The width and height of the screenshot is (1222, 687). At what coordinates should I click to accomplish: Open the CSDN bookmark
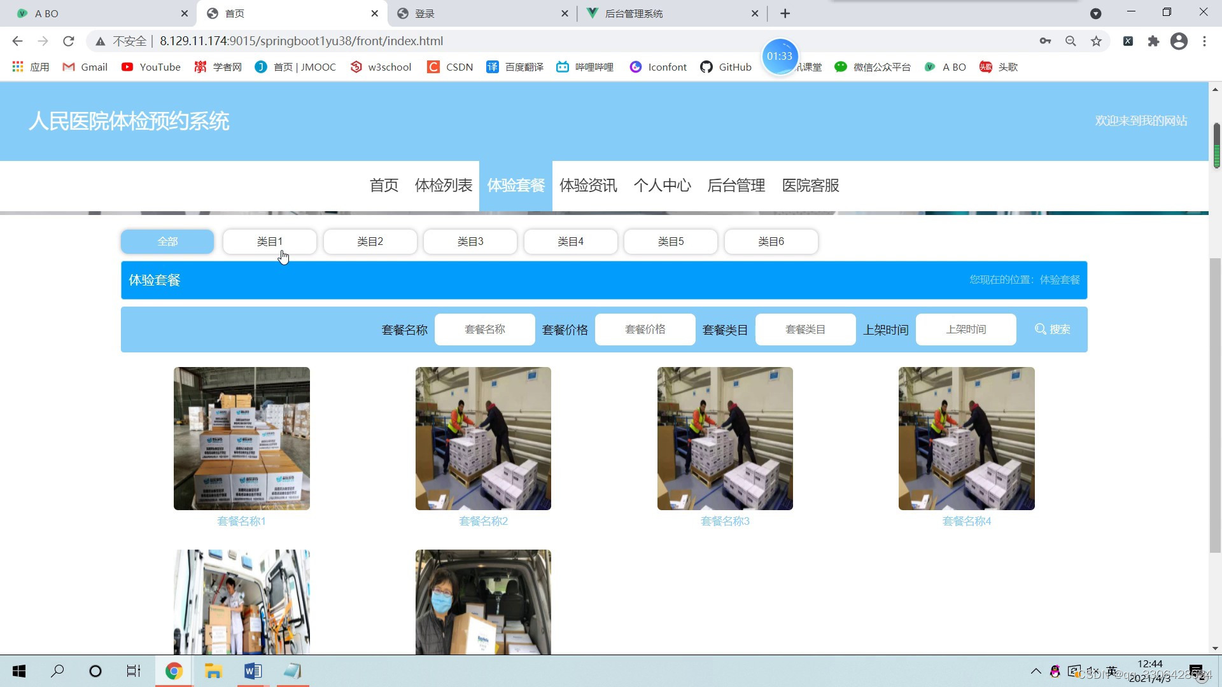coord(450,67)
